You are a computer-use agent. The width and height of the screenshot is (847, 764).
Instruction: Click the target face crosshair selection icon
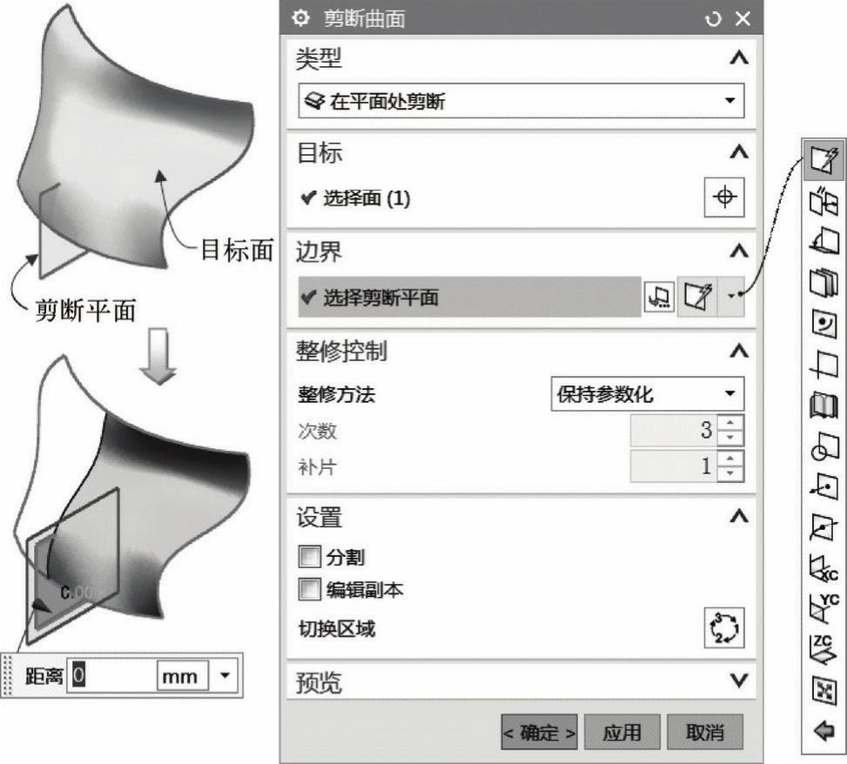click(x=724, y=197)
